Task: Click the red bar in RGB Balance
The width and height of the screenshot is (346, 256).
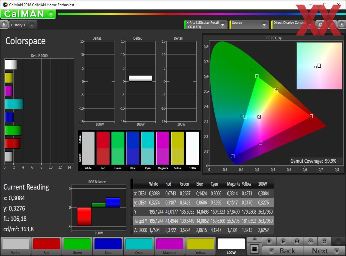Action: click(x=84, y=216)
